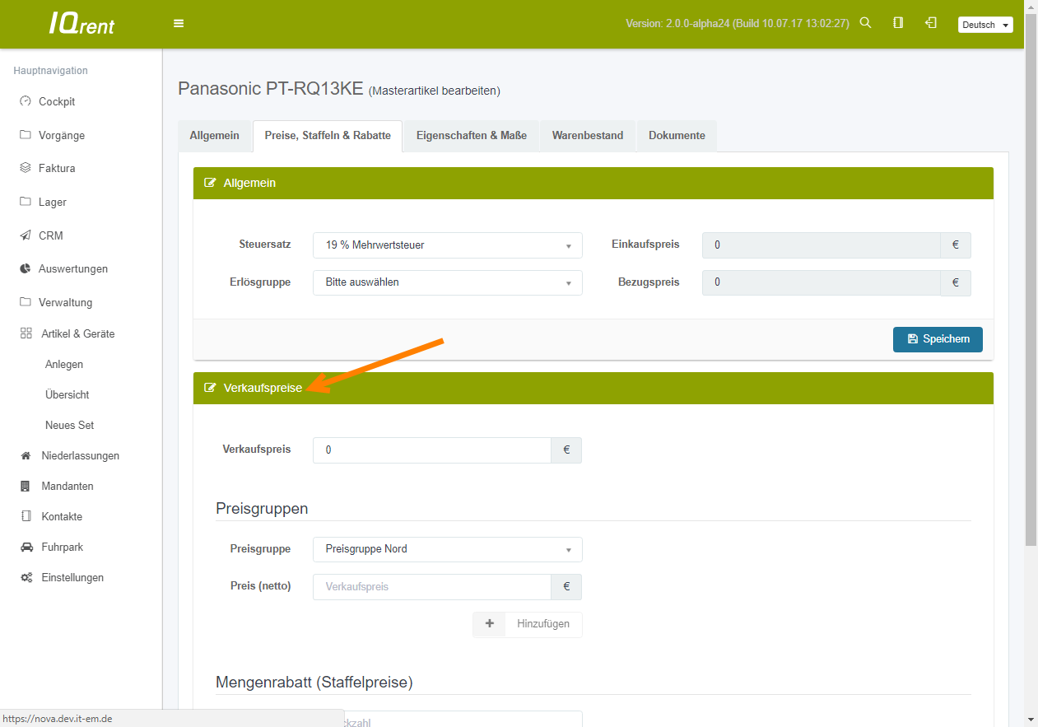Open the Dokumente tab
Screen dimensions: 1038x727
click(677, 136)
